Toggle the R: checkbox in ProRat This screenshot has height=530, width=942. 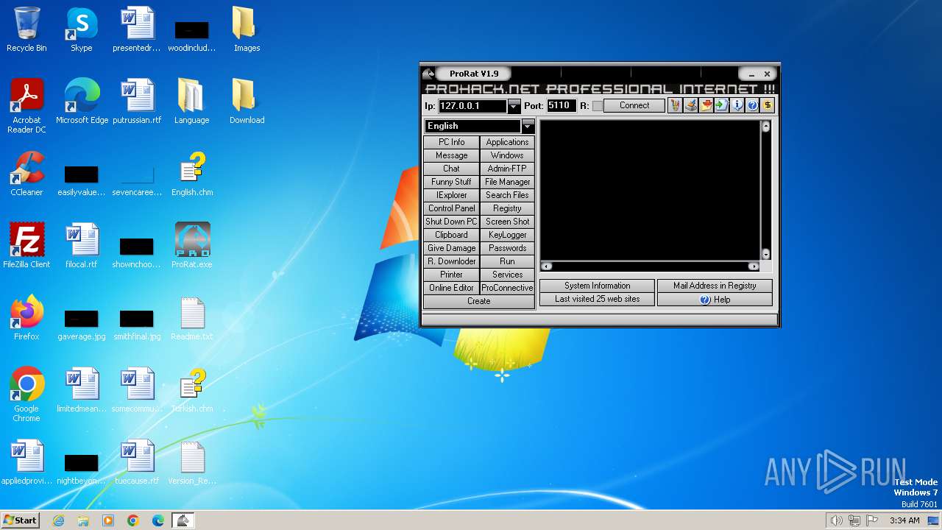[597, 106]
